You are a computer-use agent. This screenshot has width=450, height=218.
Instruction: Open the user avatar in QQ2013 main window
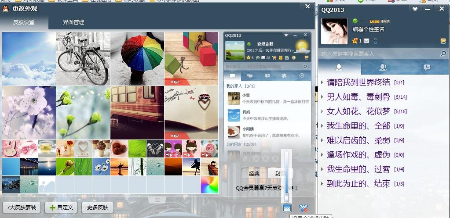pyautogui.click(x=334, y=31)
